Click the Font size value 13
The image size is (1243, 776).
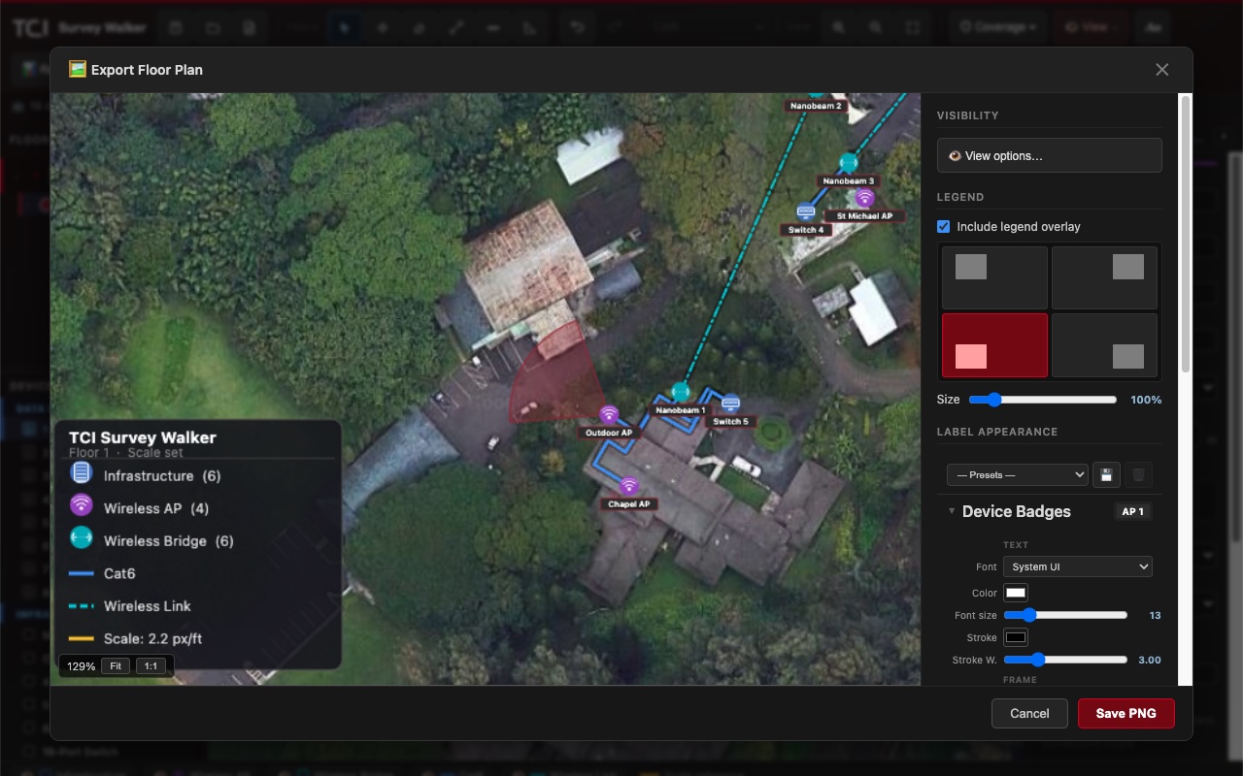pos(1155,615)
